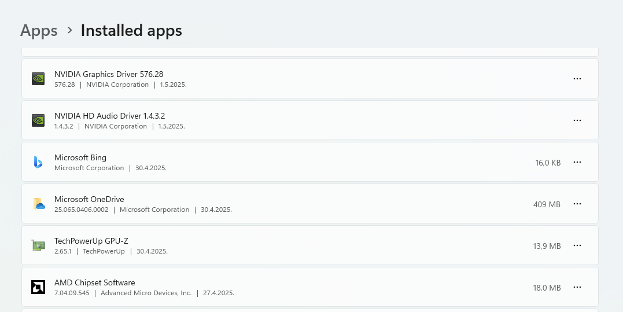The width and height of the screenshot is (623, 312).
Task: Click the OneDrive 409 MB size text
Action: coord(547,204)
